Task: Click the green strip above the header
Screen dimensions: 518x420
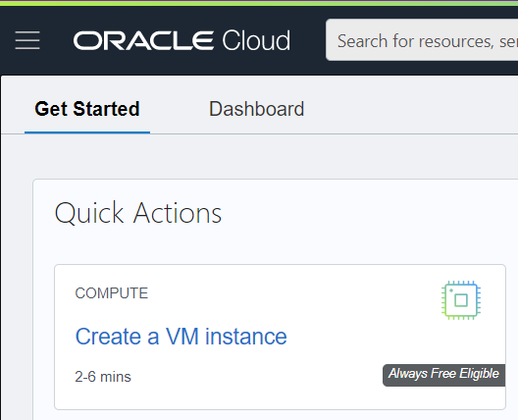Action: [x=259, y=3]
